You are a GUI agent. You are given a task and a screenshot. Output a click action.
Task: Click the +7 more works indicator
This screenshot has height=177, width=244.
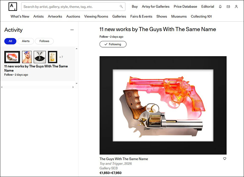pos(61,57)
